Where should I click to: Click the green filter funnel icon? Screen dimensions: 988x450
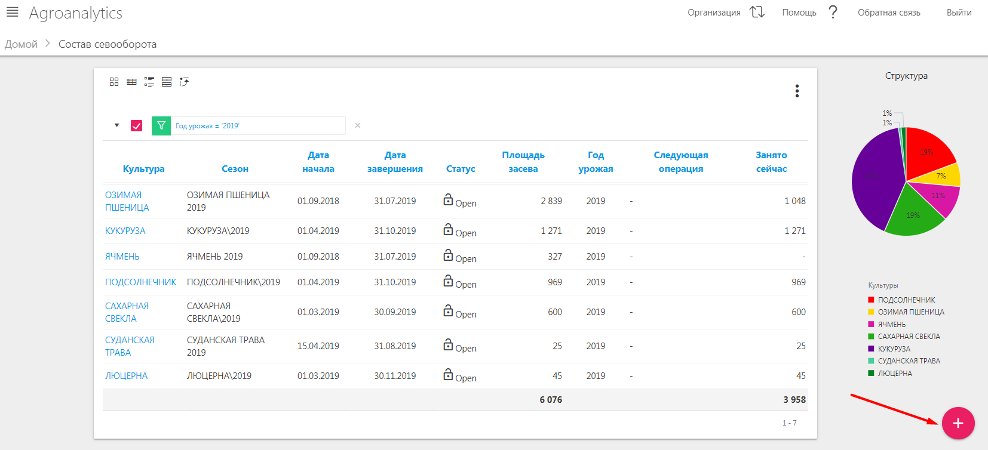[x=161, y=126]
